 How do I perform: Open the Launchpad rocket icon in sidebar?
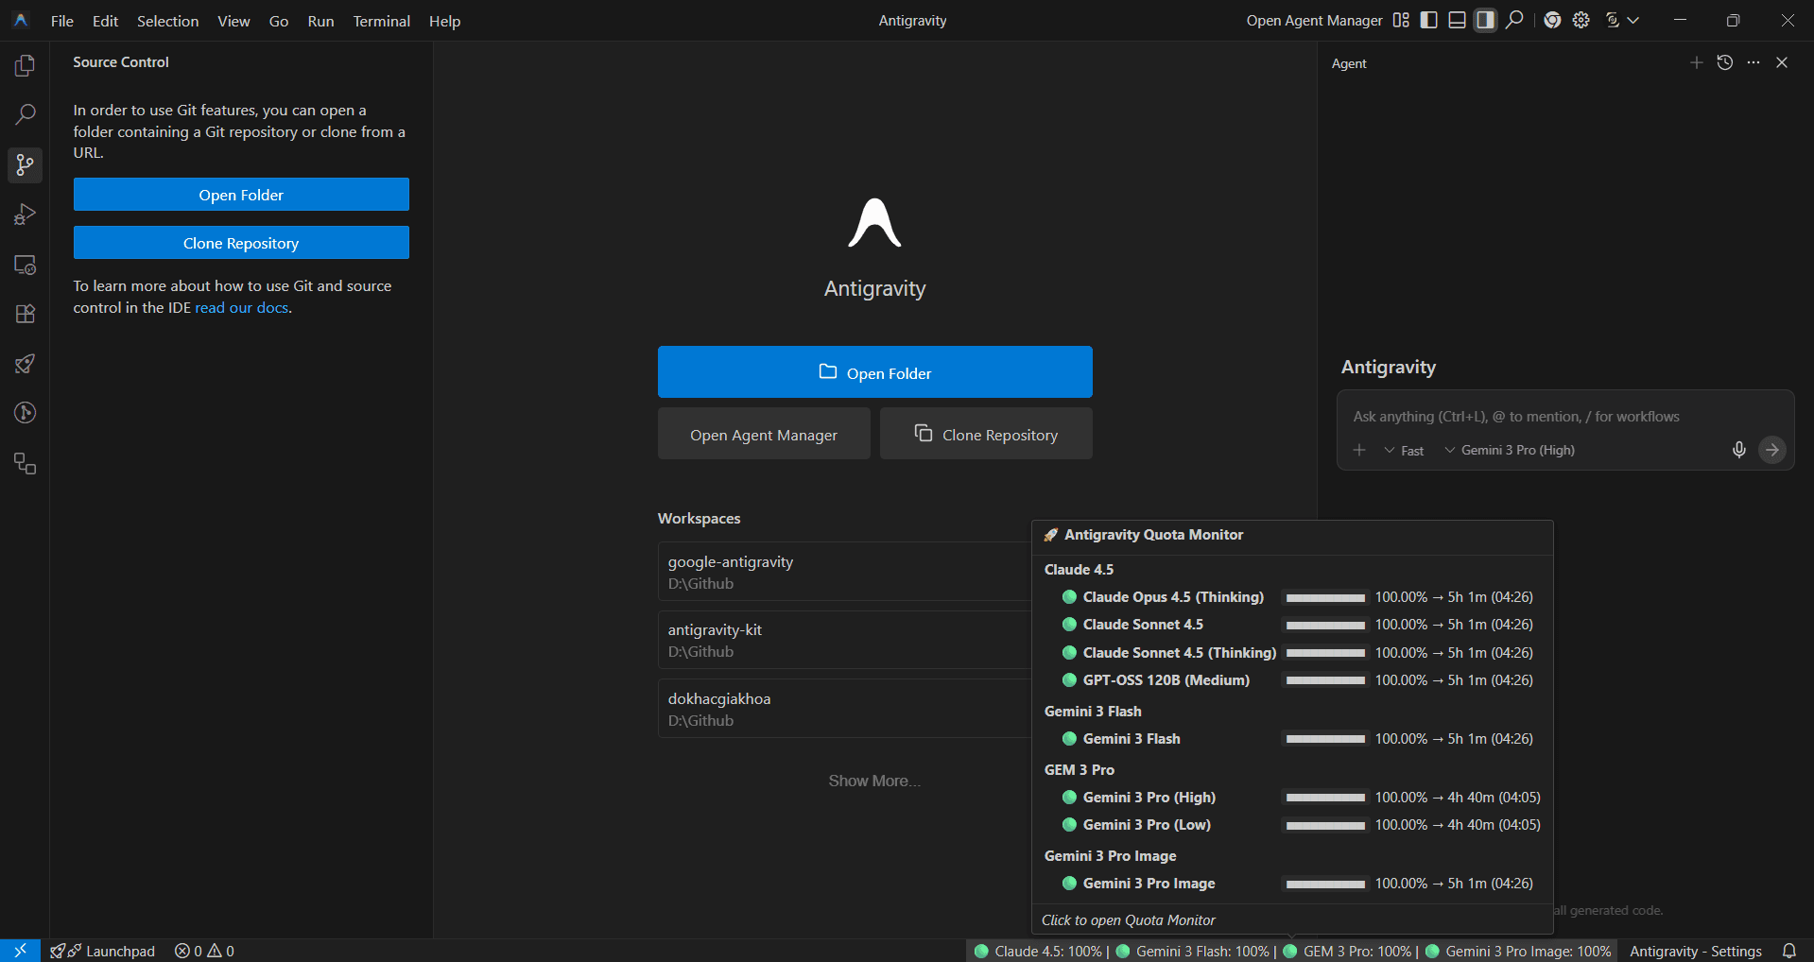pos(25,364)
